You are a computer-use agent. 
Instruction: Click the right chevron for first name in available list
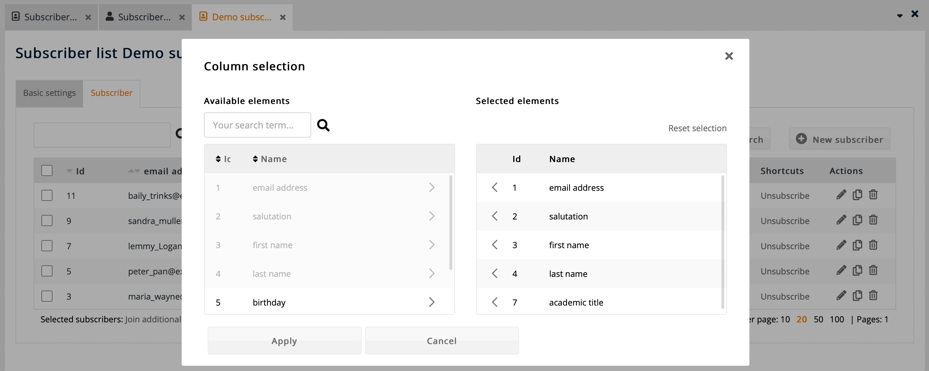pyautogui.click(x=431, y=245)
